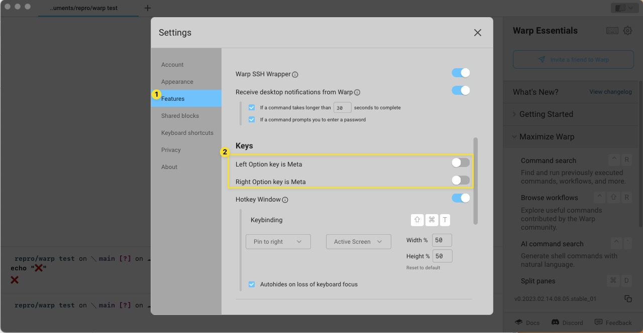Viewport: 643px width, 333px height.
Task: Add a new tab with plus icon
Action: [x=147, y=8]
